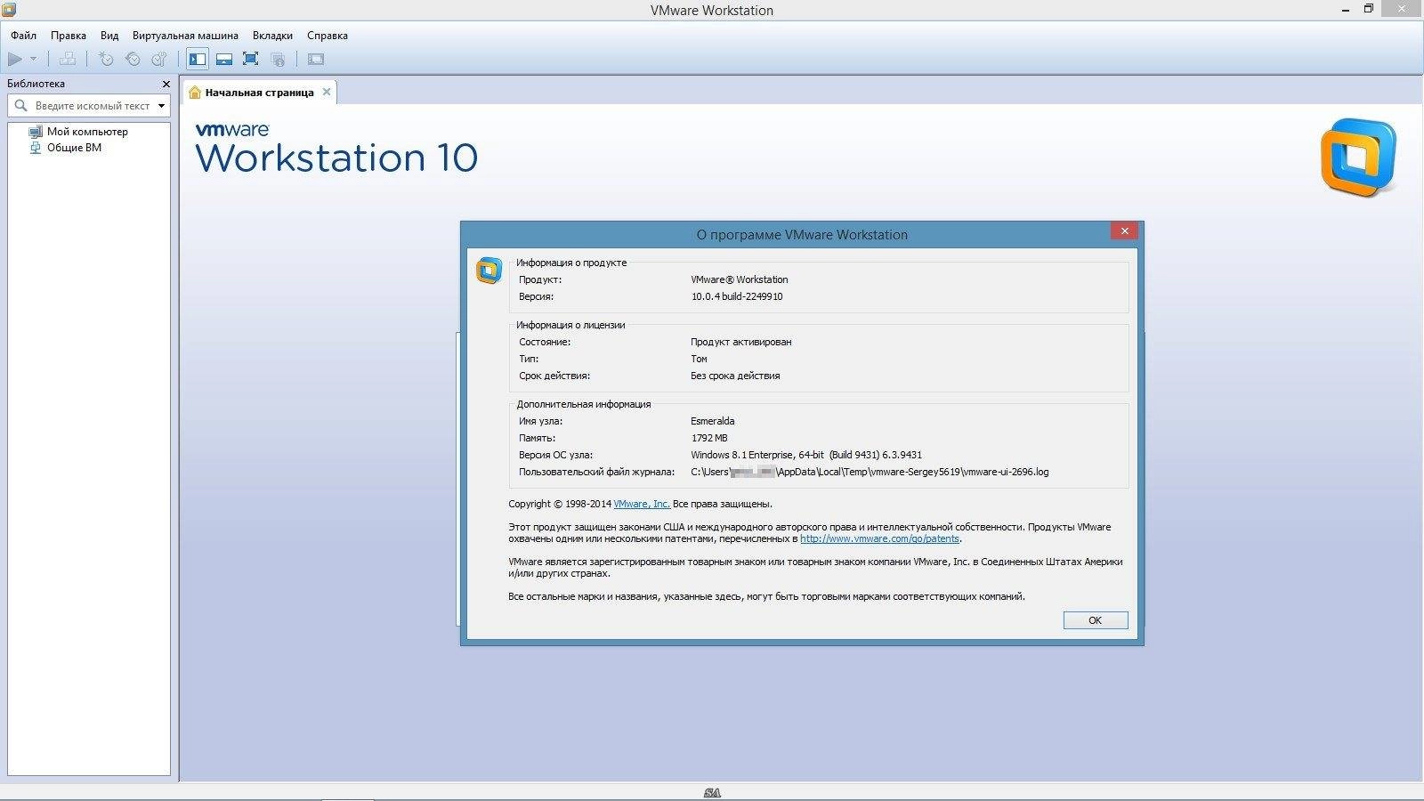Screen dimensions: 1424x801
Task: Close the Библиотека library panel
Action: pos(166,84)
